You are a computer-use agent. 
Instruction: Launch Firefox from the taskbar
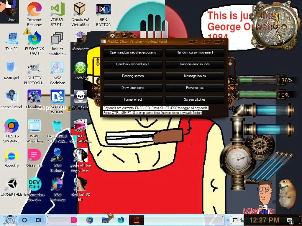pyautogui.click(x=121, y=220)
